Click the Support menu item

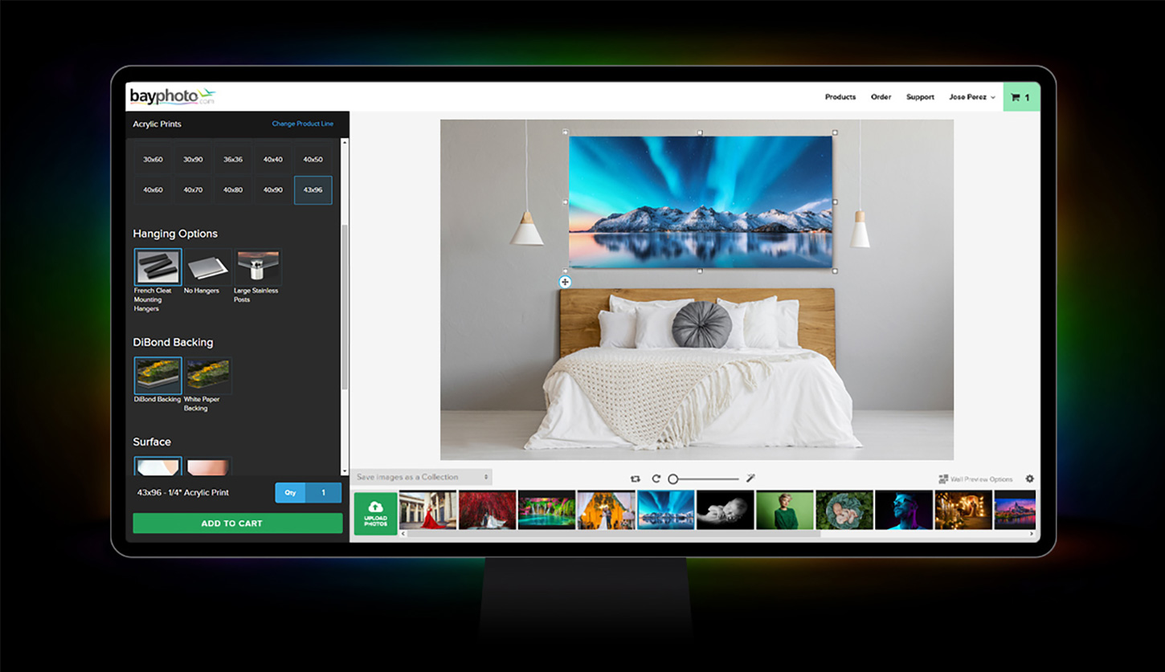click(x=920, y=96)
